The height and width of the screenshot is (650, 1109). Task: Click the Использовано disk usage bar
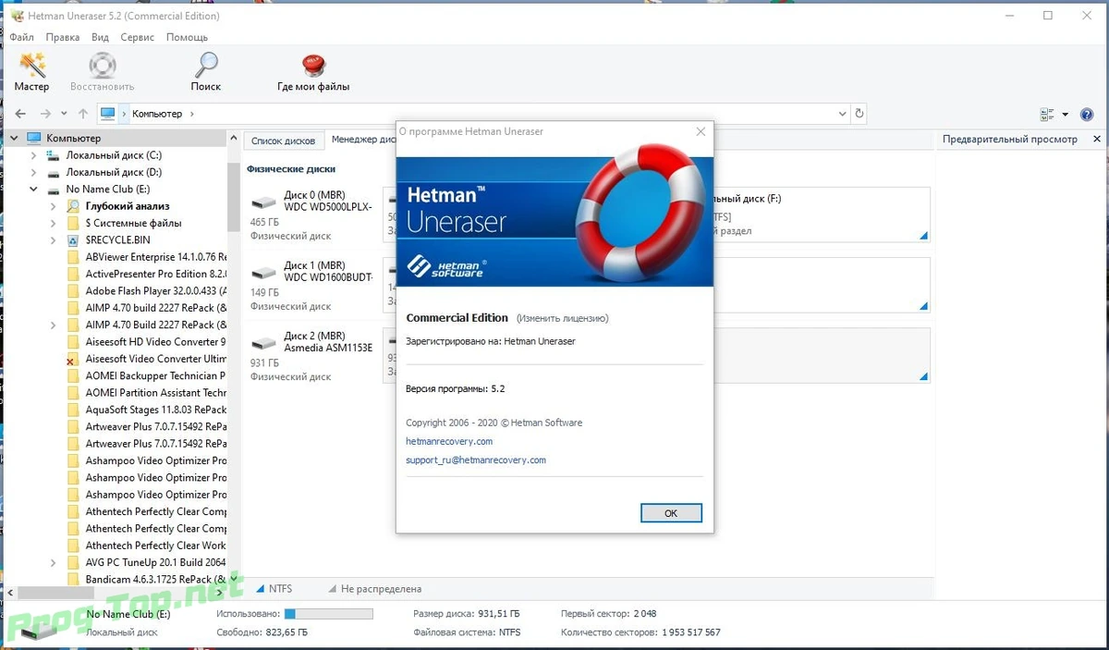click(x=328, y=614)
